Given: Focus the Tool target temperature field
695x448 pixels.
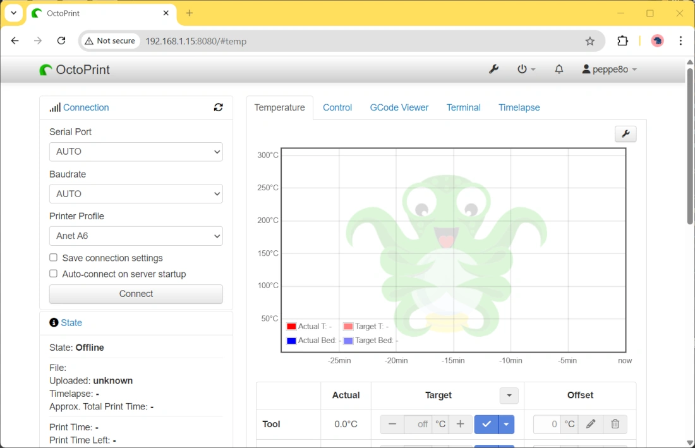Looking at the screenshot, I should pos(418,424).
